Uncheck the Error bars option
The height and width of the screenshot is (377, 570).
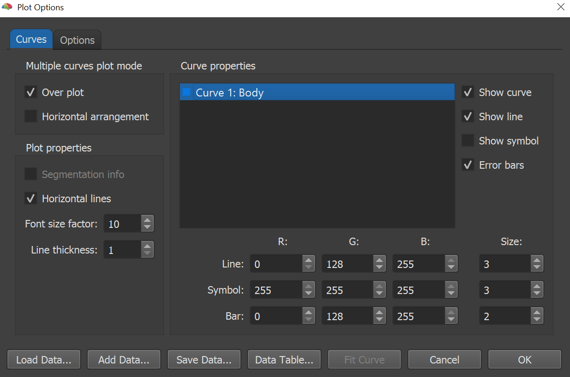468,165
